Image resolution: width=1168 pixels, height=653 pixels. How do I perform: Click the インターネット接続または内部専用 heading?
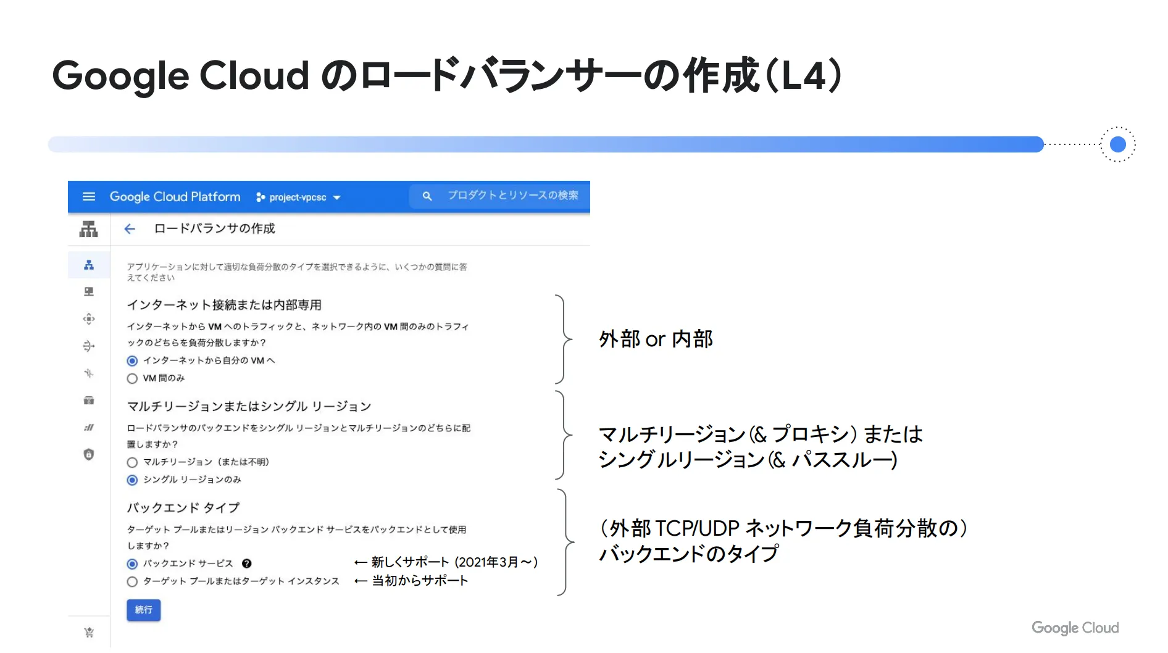[224, 305]
